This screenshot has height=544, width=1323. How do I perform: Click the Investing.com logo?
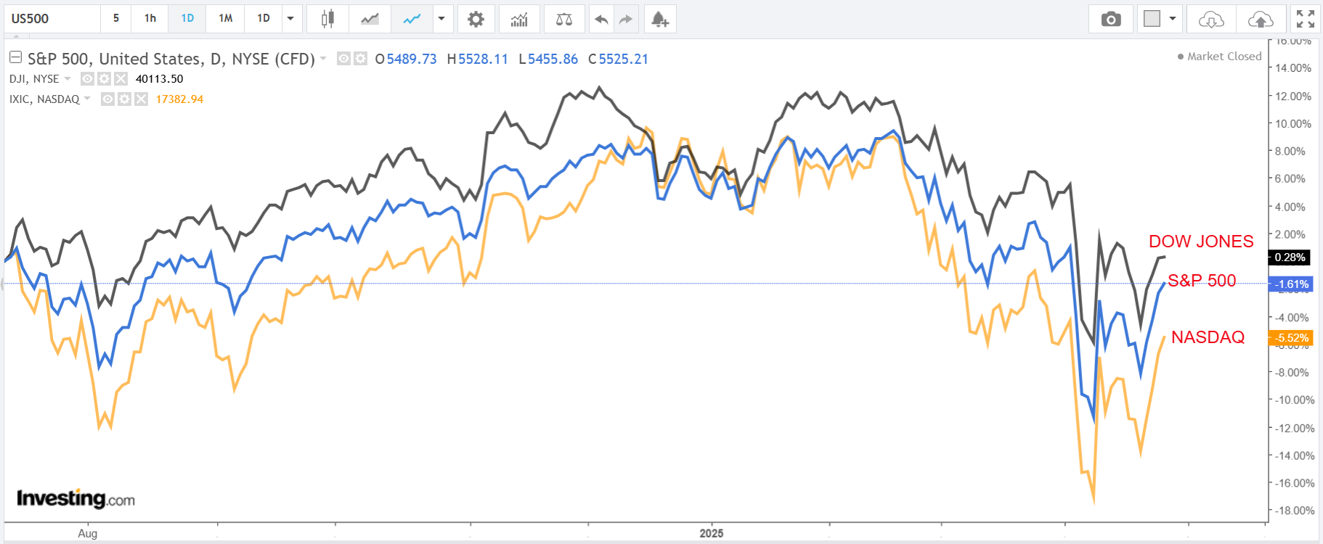76,499
